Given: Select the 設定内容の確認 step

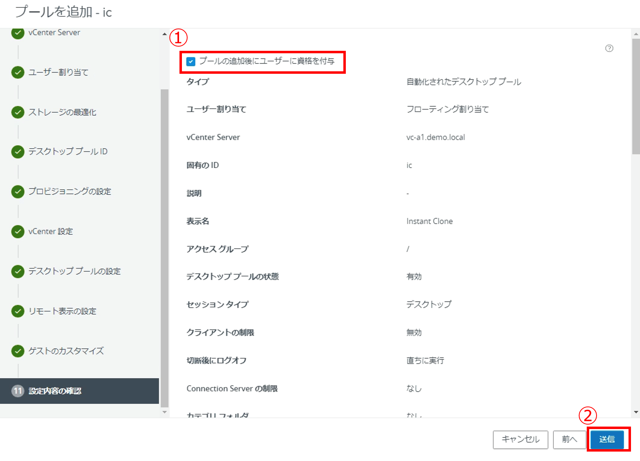Looking at the screenshot, I should [x=55, y=391].
